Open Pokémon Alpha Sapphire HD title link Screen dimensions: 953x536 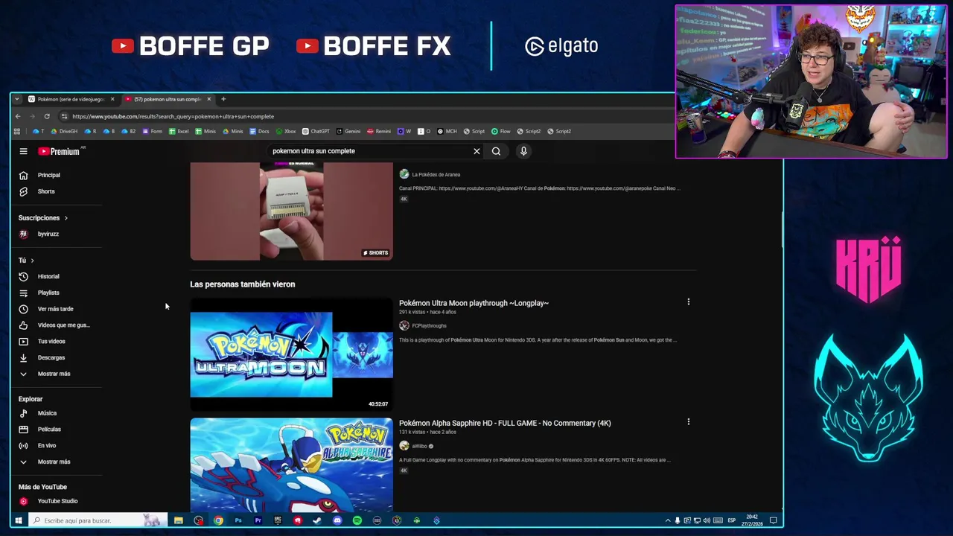[x=505, y=423]
